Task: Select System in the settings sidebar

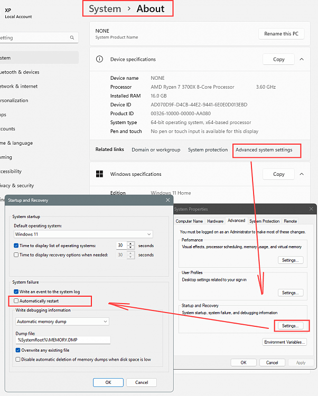Action: 38,58
